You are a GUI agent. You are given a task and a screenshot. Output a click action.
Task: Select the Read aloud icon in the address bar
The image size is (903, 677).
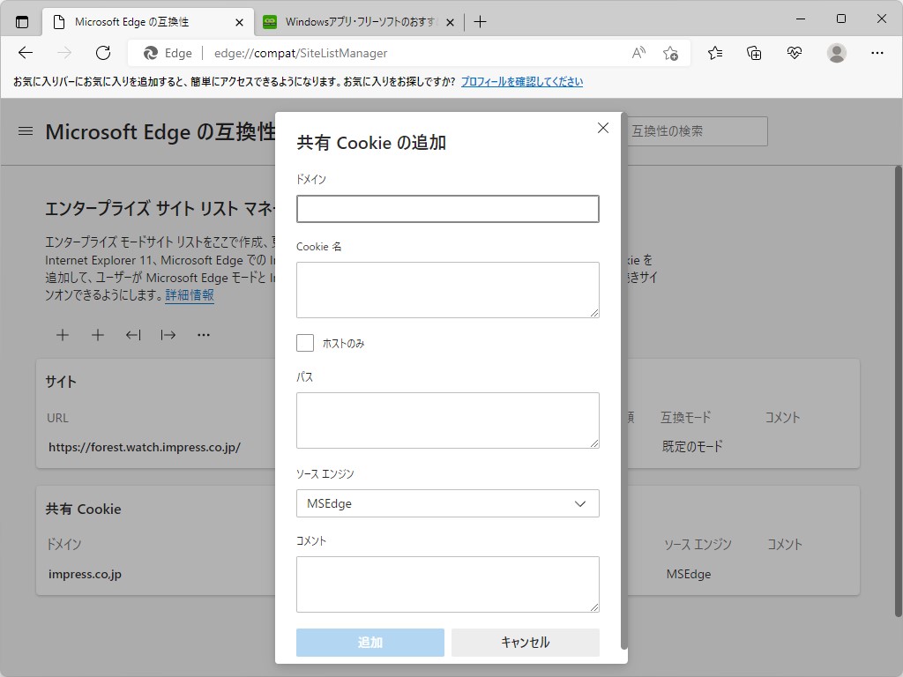tap(638, 53)
